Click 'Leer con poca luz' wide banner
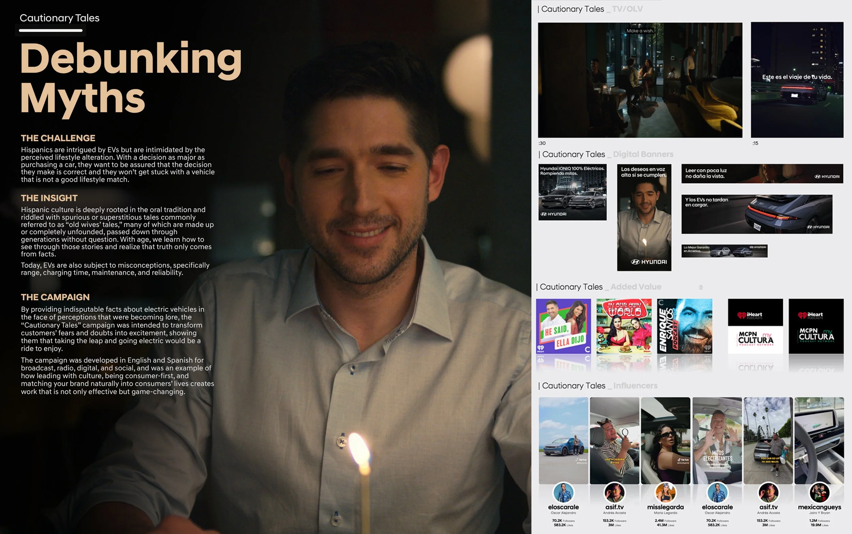852x534 pixels. [762, 174]
